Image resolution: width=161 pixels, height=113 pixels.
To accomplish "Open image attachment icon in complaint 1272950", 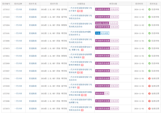I will (82, 65).
